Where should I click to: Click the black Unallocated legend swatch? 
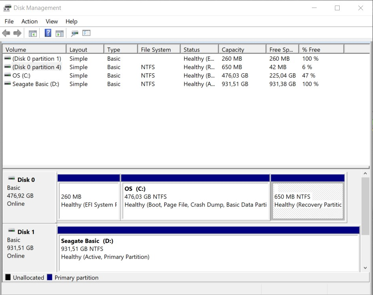click(8, 277)
